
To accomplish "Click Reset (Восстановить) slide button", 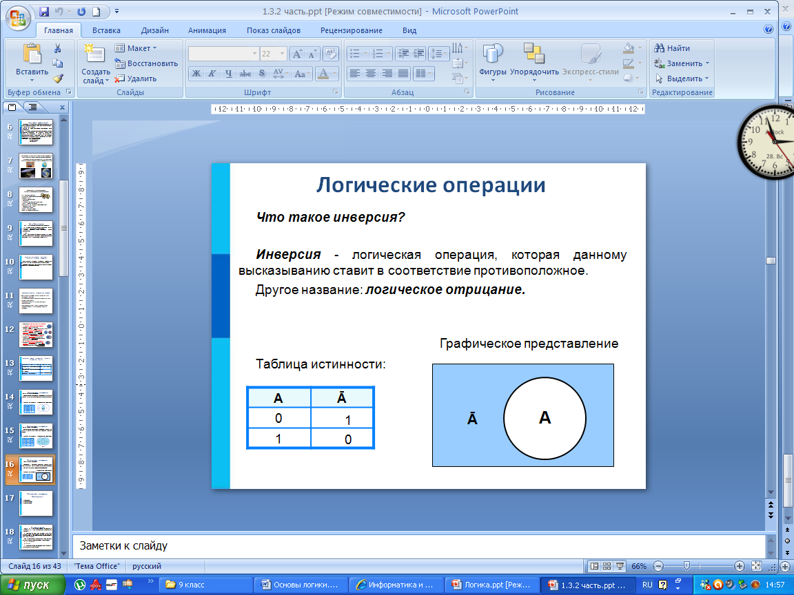I will (x=146, y=63).
